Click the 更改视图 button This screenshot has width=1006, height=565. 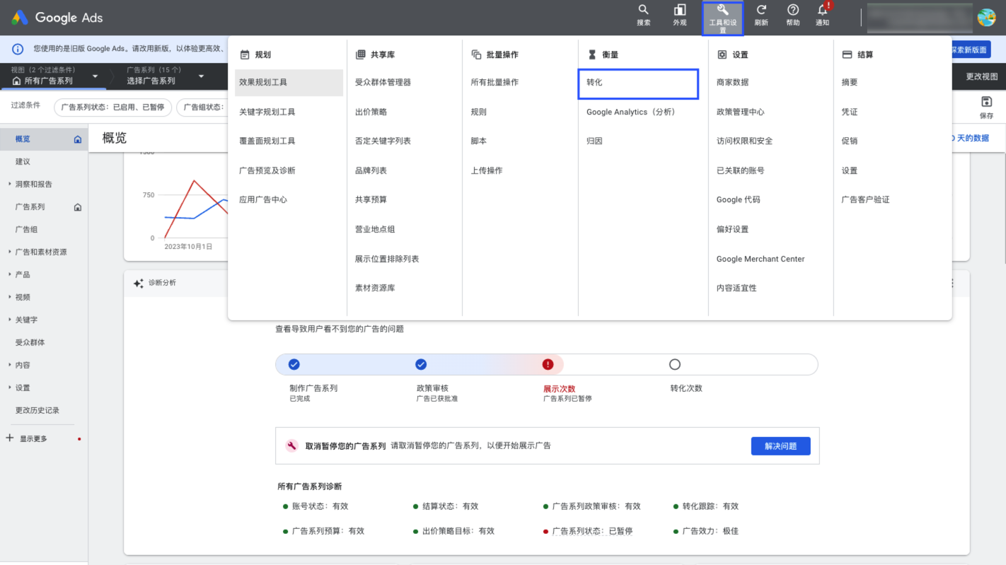click(981, 77)
